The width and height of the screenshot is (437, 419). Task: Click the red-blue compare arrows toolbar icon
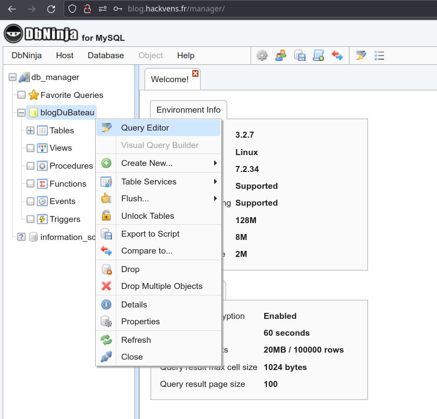pyautogui.click(x=337, y=55)
